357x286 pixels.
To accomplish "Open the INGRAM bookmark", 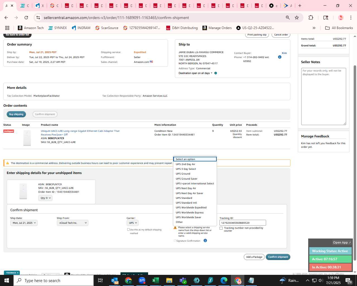I will (81, 28).
